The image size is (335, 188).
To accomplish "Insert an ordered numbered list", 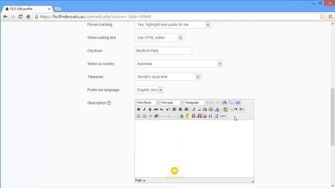I will [144, 116].
